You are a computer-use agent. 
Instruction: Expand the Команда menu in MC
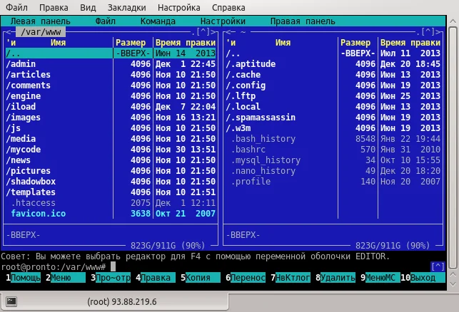[x=158, y=21]
